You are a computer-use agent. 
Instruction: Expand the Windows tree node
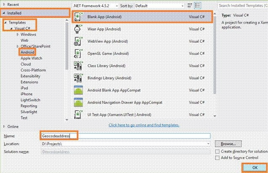(x=18, y=34)
